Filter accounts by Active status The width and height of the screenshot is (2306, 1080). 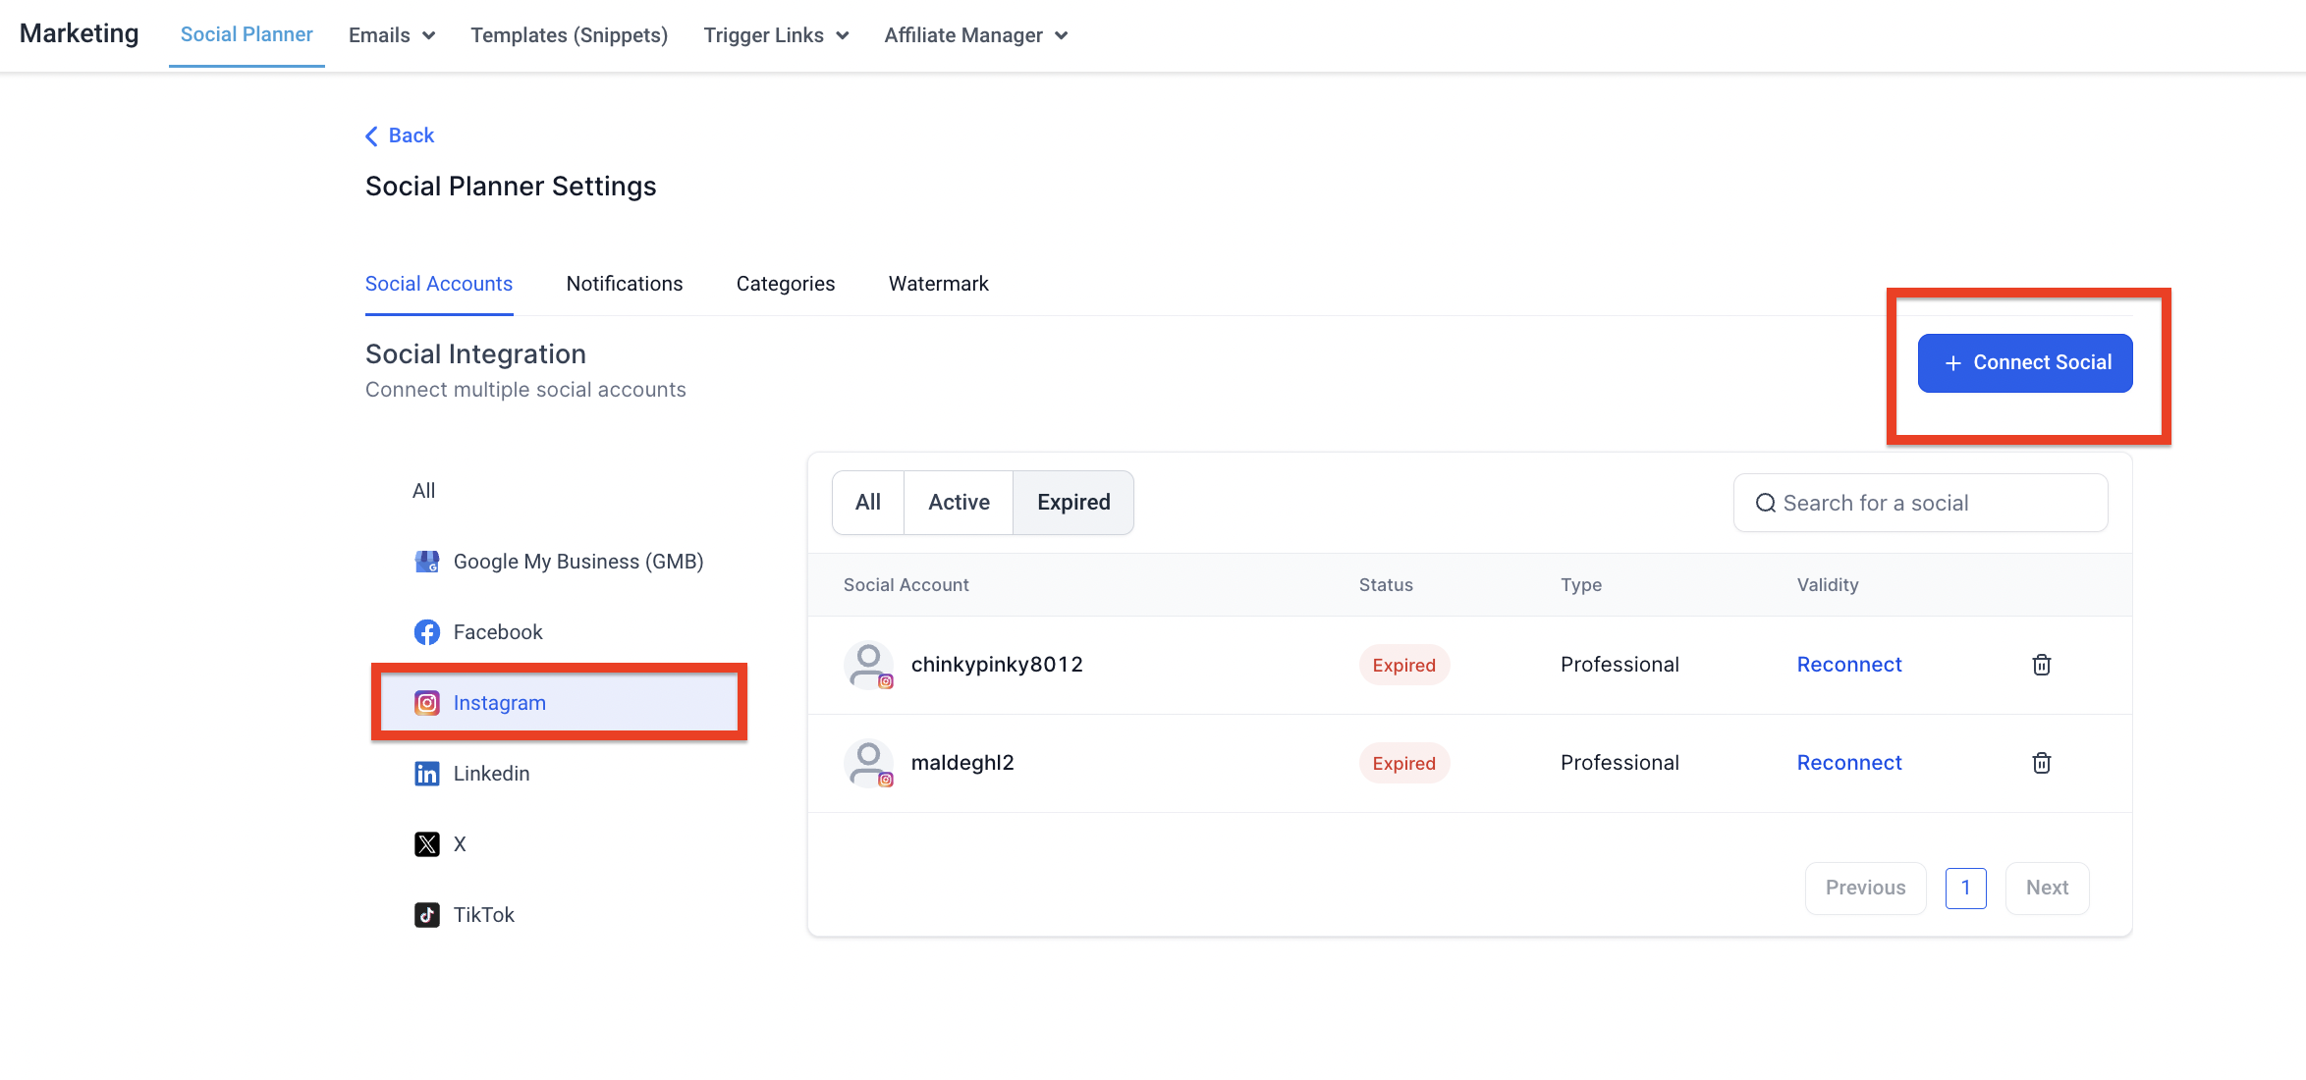click(x=959, y=503)
